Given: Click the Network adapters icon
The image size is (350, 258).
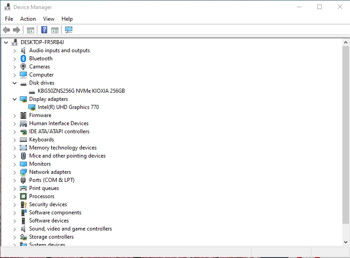Looking at the screenshot, I should pyautogui.click(x=23, y=172).
